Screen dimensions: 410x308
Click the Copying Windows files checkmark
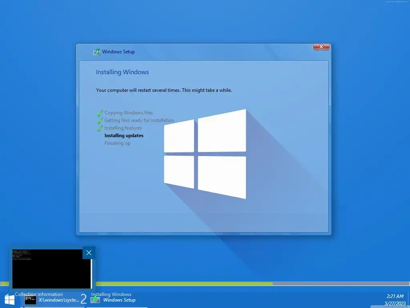tap(100, 113)
